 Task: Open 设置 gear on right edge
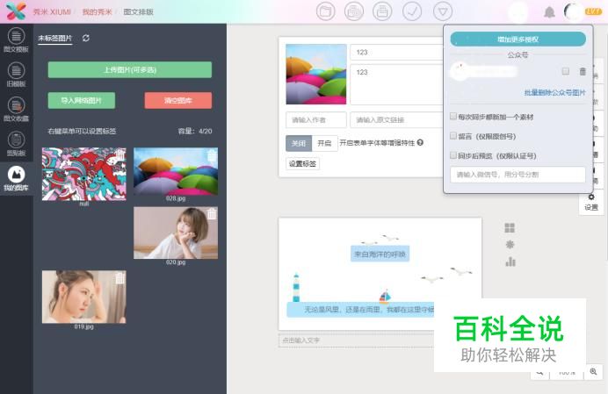(x=591, y=202)
